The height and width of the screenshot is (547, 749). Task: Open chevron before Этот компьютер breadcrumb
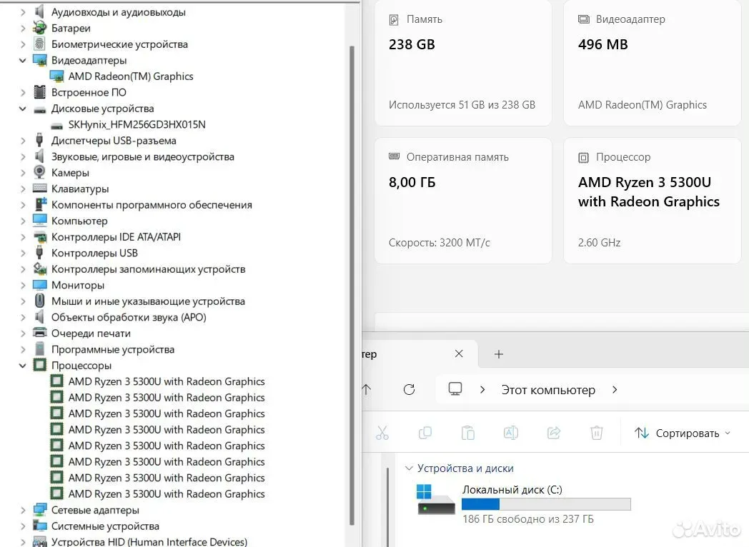pos(482,390)
